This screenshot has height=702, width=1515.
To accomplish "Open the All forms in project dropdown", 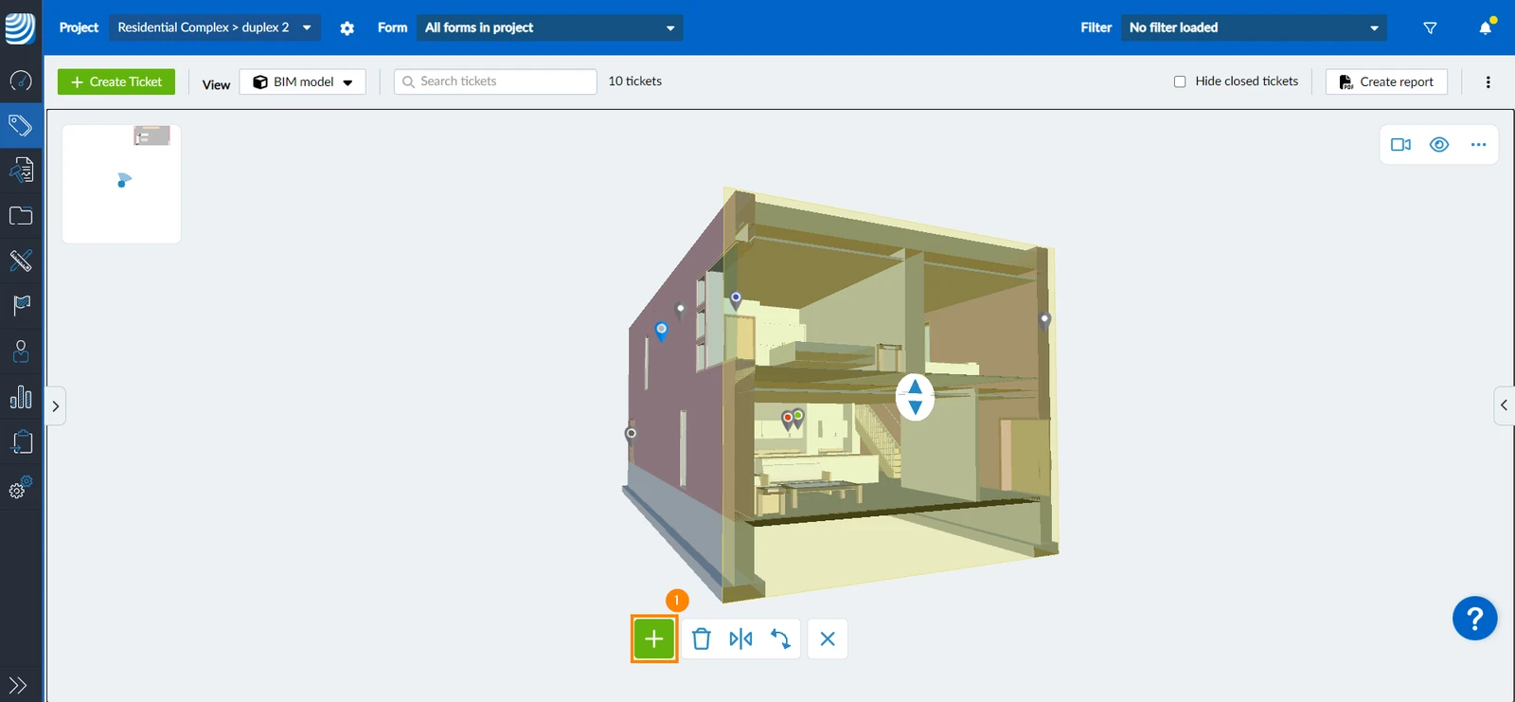I will click(549, 27).
